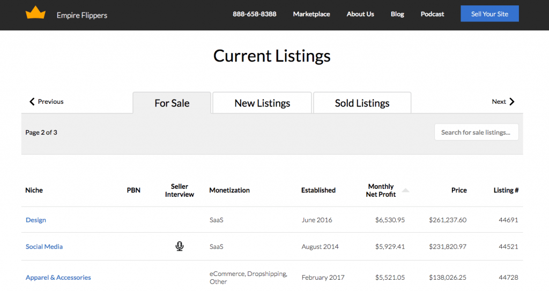Select the SaaS cell in the Design row

[x=217, y=220]
